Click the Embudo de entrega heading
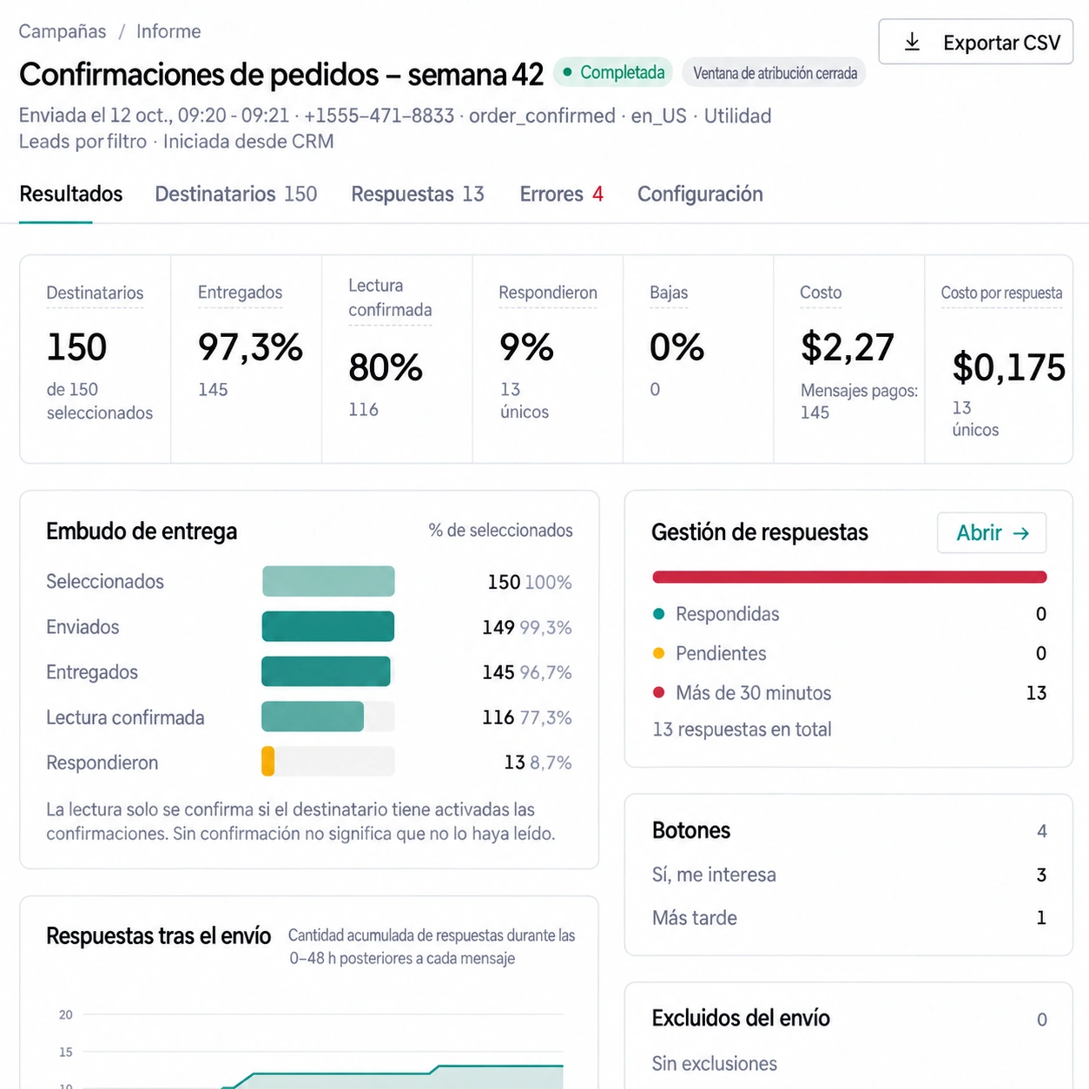 142,531
